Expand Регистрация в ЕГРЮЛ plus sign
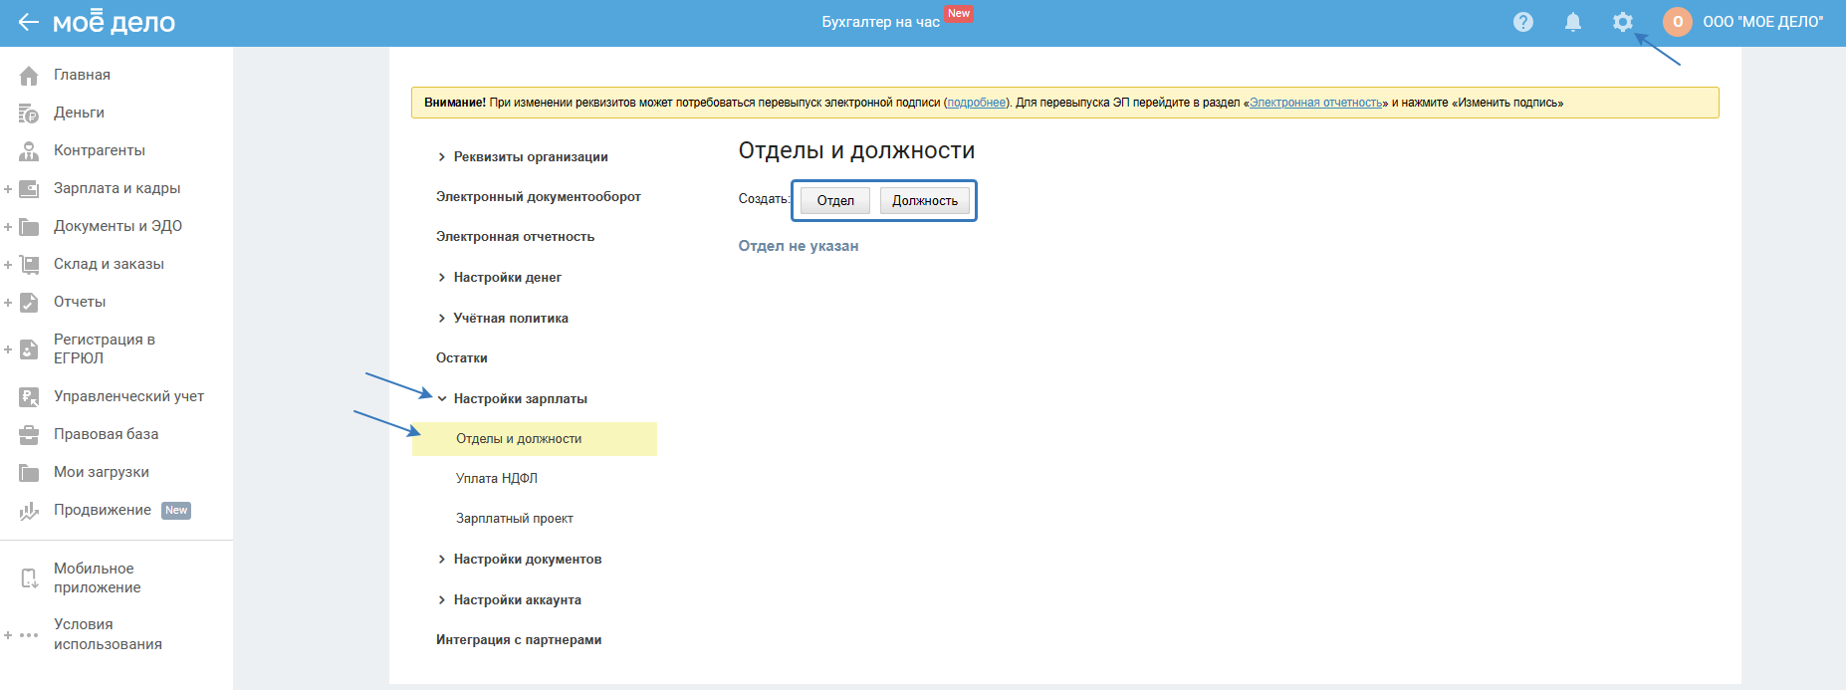This screenshot has width=1846, height=690. click(8, 349)
